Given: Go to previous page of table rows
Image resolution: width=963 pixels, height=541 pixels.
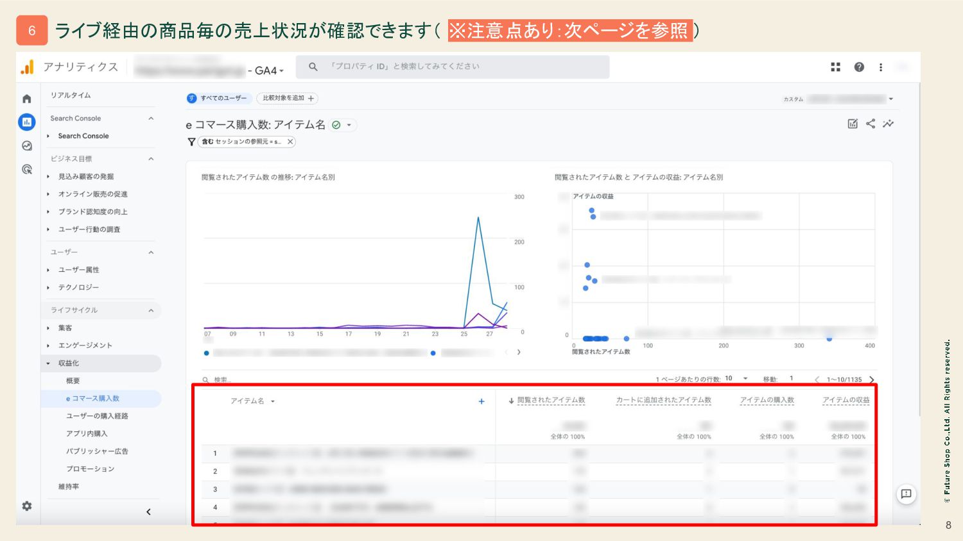Looking at the screenshot, I should pyautogui.click(x=817, y=379).
